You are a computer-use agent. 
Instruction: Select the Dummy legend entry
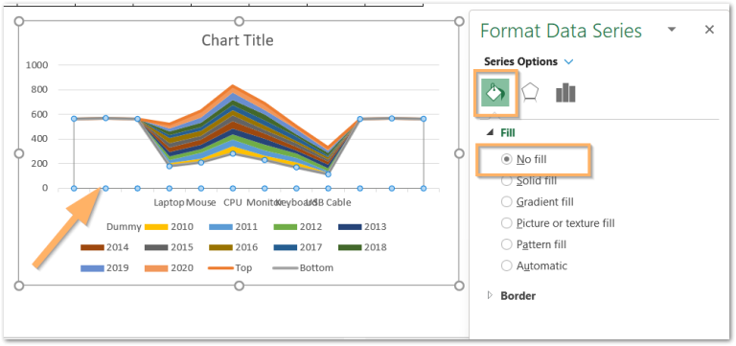124,227
